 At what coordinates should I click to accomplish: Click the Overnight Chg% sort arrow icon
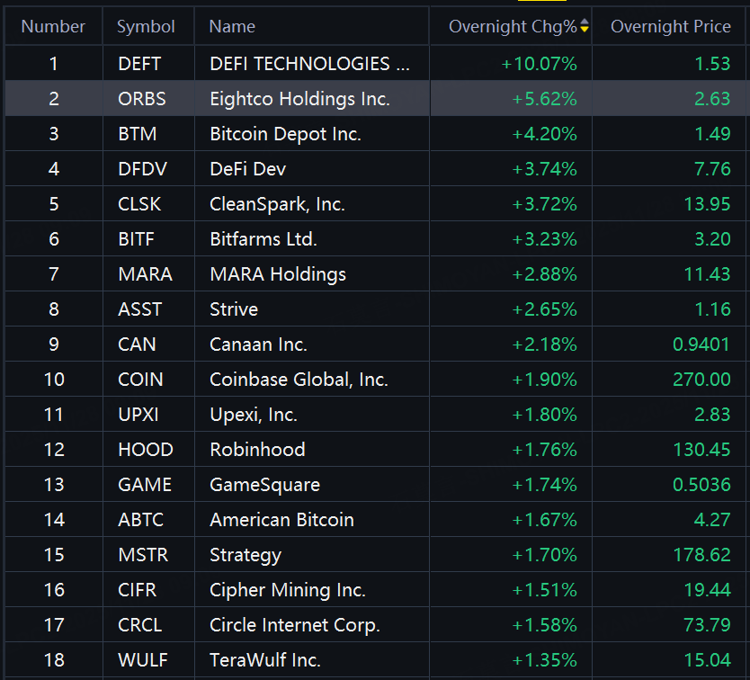(x=585, y=27)
